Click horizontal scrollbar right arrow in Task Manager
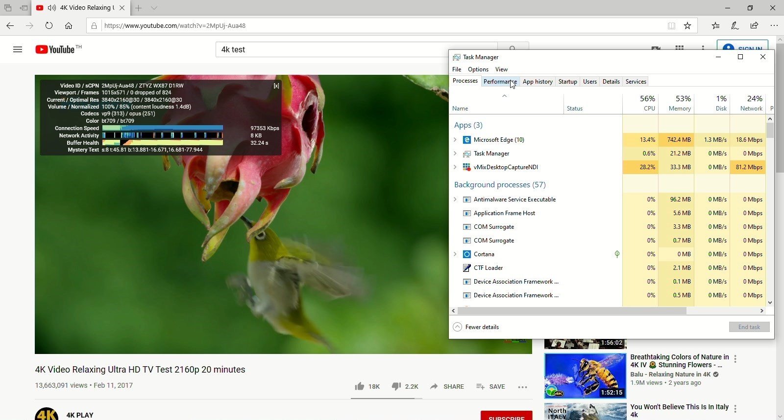Image resolution: width=784 pixels, height=420 pixels. 762,310
